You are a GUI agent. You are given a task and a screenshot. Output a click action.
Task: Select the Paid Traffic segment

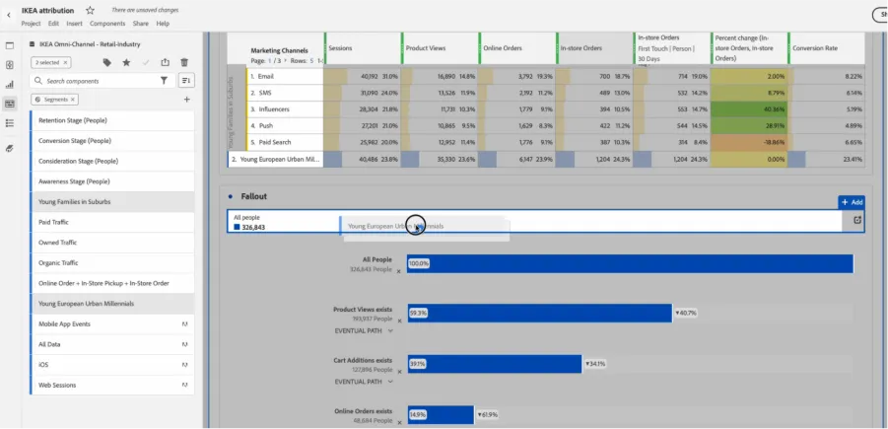112,222
